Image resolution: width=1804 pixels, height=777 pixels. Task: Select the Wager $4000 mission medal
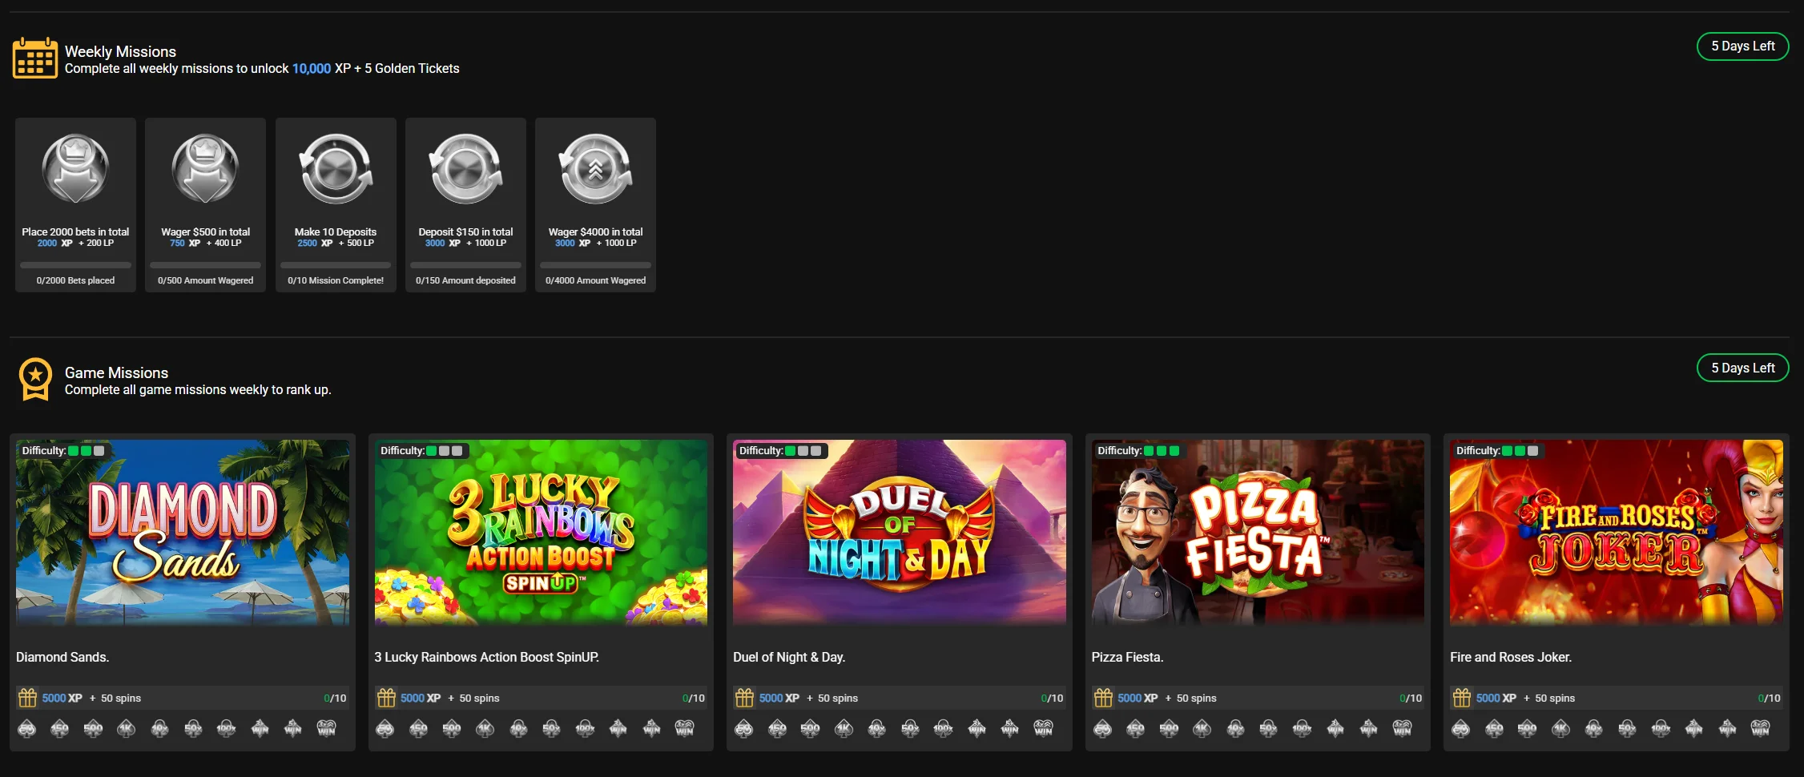click(x=596, y=168)
